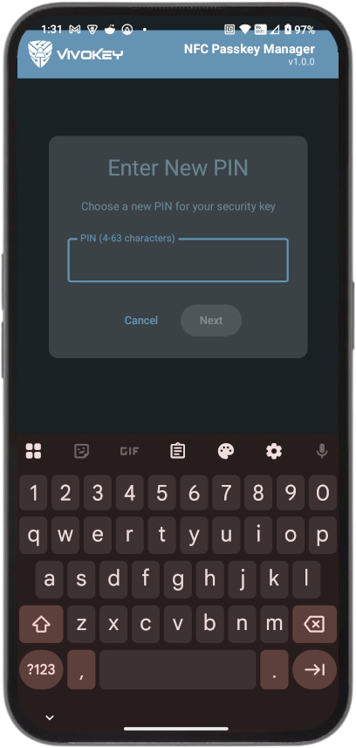Viewport: 356px width, 748px height.
Task: Open the sticker icon on keyboard toolbar
Action: point(81,451)
